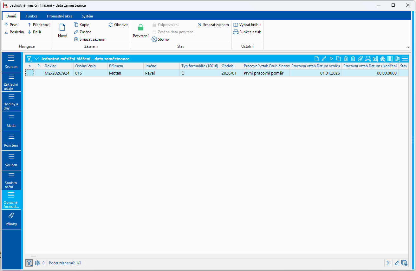Click the green Potvrzení lock button
The height and width of the screenshot is (271, 416).
[x=140, y=31]
